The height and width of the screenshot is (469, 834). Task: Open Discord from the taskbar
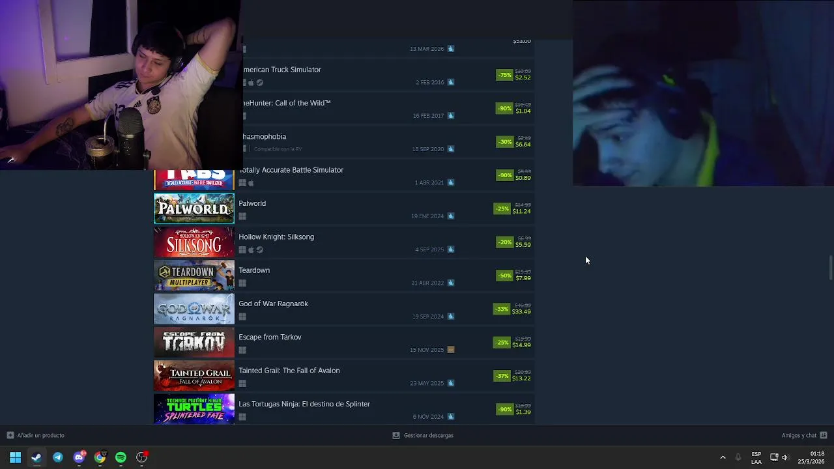pyautogui.click(x=79, y=457)
